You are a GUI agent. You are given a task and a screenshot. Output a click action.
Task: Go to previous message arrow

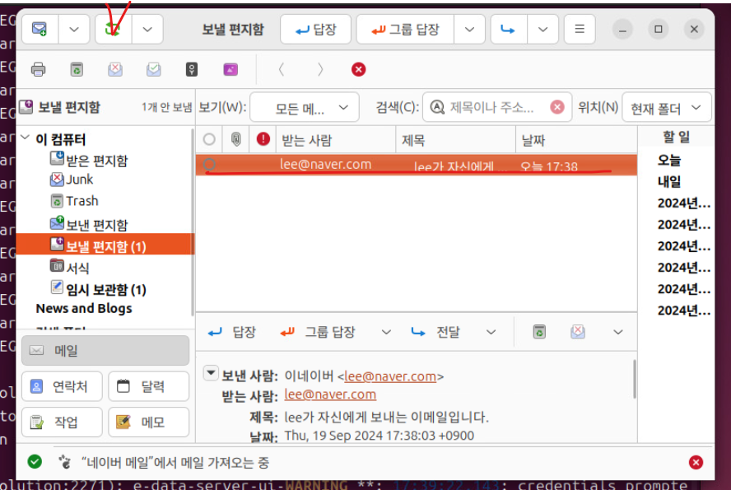(281, 69)
